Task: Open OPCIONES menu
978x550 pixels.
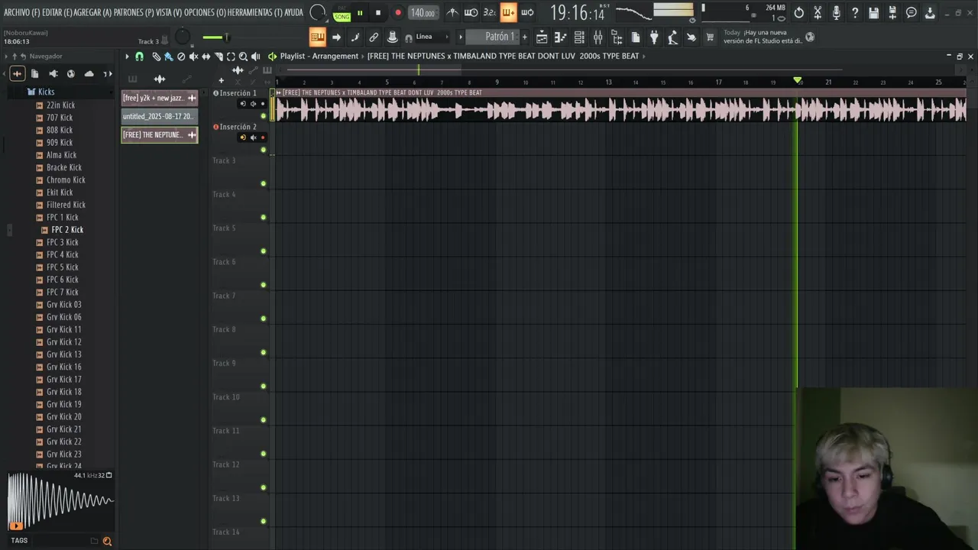Action: click(205, 13)
